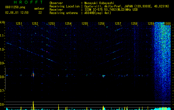Click the meteor echo cluster near 1256

(x=103, y=76)
